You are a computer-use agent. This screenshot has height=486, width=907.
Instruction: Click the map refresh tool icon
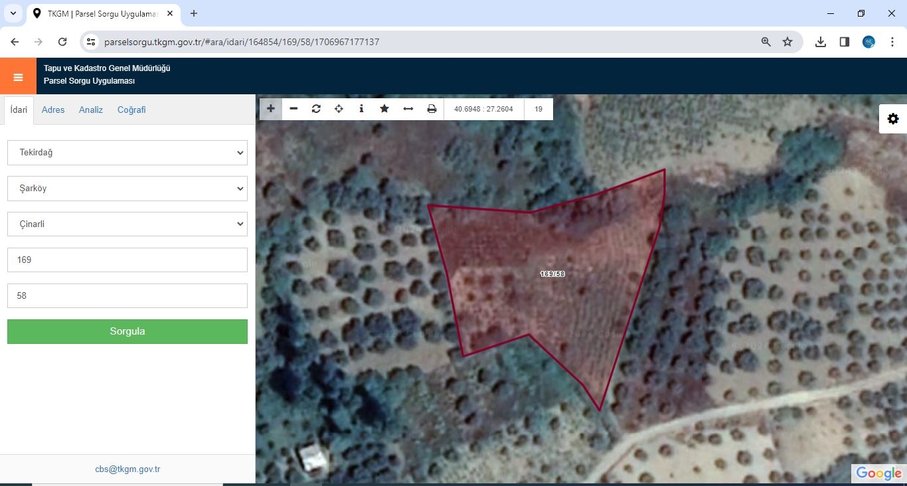pos(316,109)
